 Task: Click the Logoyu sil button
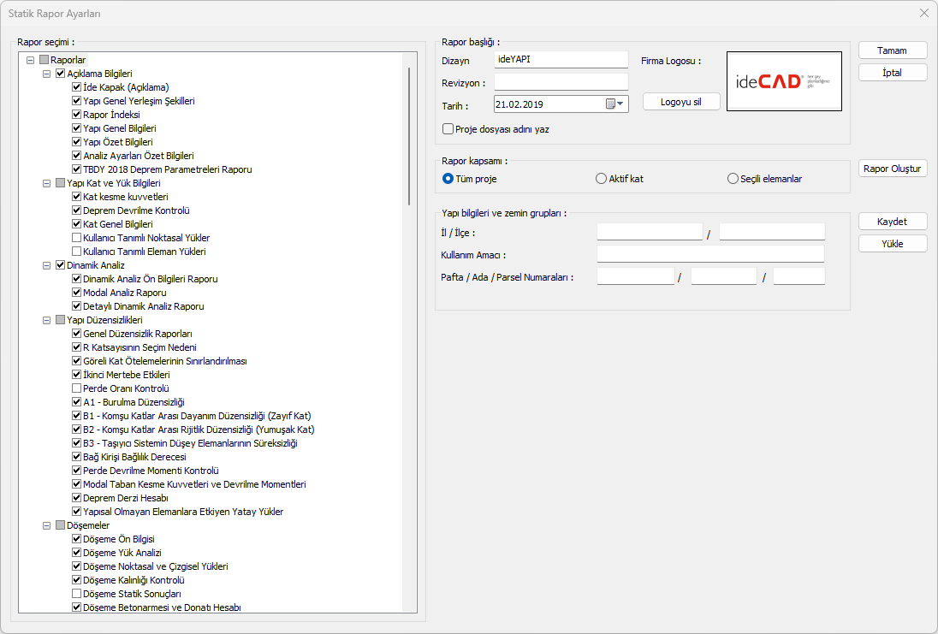coord(681,101)
